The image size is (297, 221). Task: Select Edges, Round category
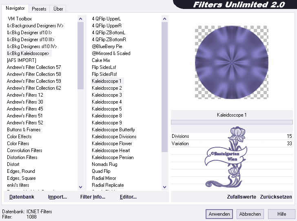tap(21, 171)
